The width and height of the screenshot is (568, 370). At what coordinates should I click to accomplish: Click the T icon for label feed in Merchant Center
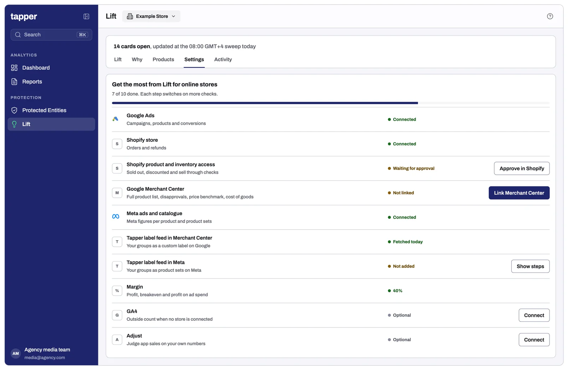click(x=117, y=242)
